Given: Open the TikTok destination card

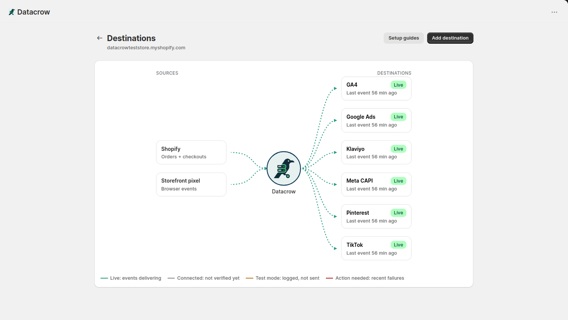Looking at the screenshot, I should 376,249.
